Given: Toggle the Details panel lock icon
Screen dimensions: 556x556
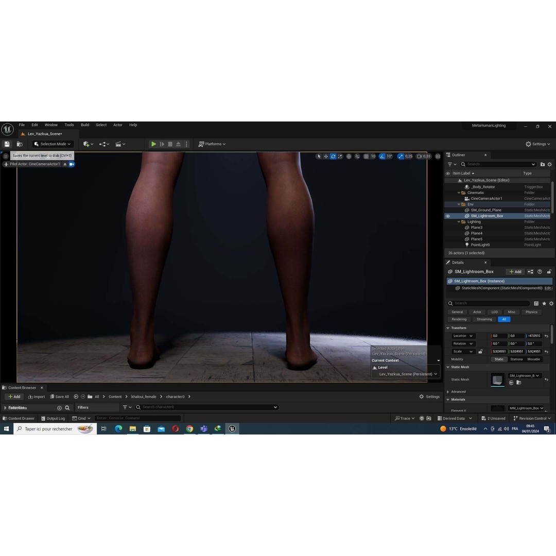Looking at the screenshot, I should point(549,272).
